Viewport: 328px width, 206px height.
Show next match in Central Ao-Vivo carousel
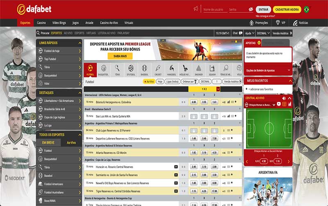pos(289,161)
